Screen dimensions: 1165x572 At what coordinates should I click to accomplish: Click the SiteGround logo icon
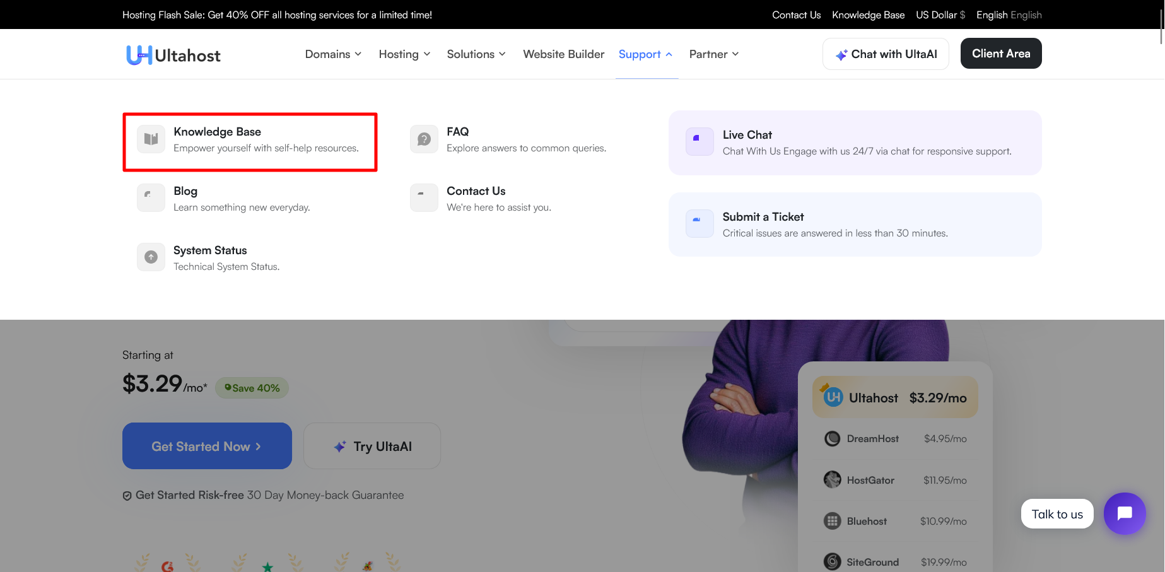833,561
